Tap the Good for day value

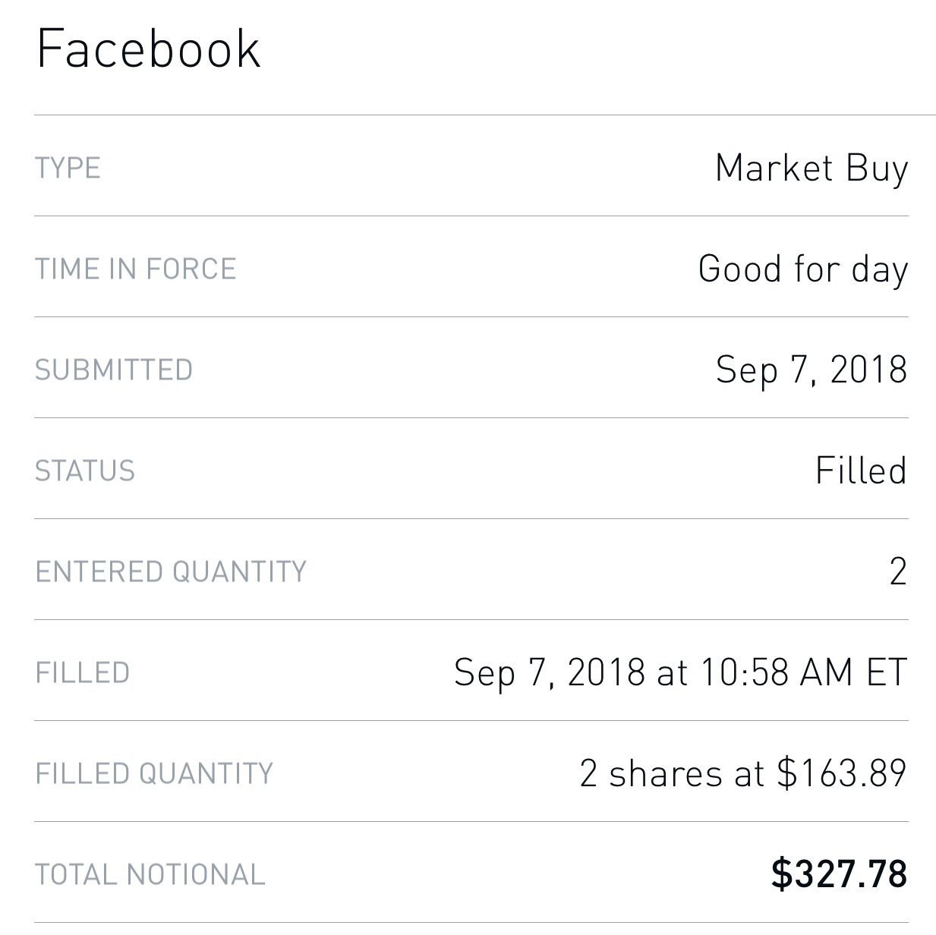click(x=803, y=269)
